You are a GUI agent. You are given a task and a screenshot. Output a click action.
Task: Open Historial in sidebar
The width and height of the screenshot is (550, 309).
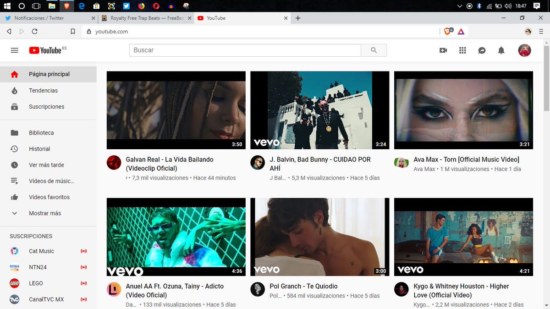(x=48, y=149)
